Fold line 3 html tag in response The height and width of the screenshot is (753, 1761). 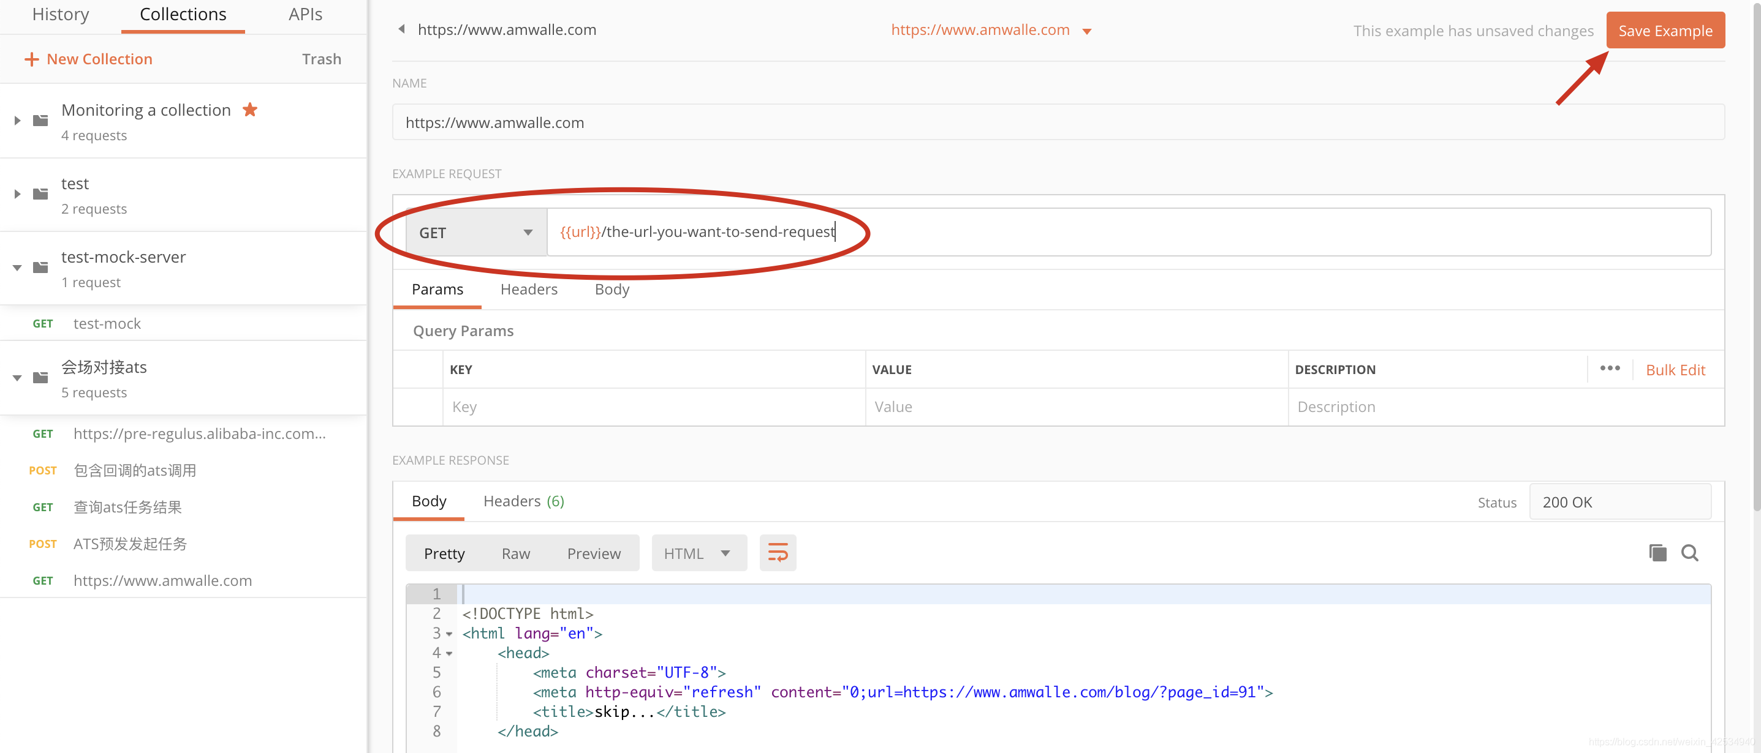[x=449, y=634]
